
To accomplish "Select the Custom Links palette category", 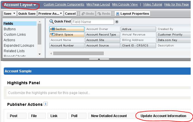I will tap(15, 35).
